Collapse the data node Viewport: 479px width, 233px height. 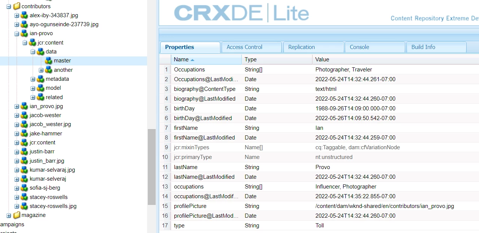33,52
